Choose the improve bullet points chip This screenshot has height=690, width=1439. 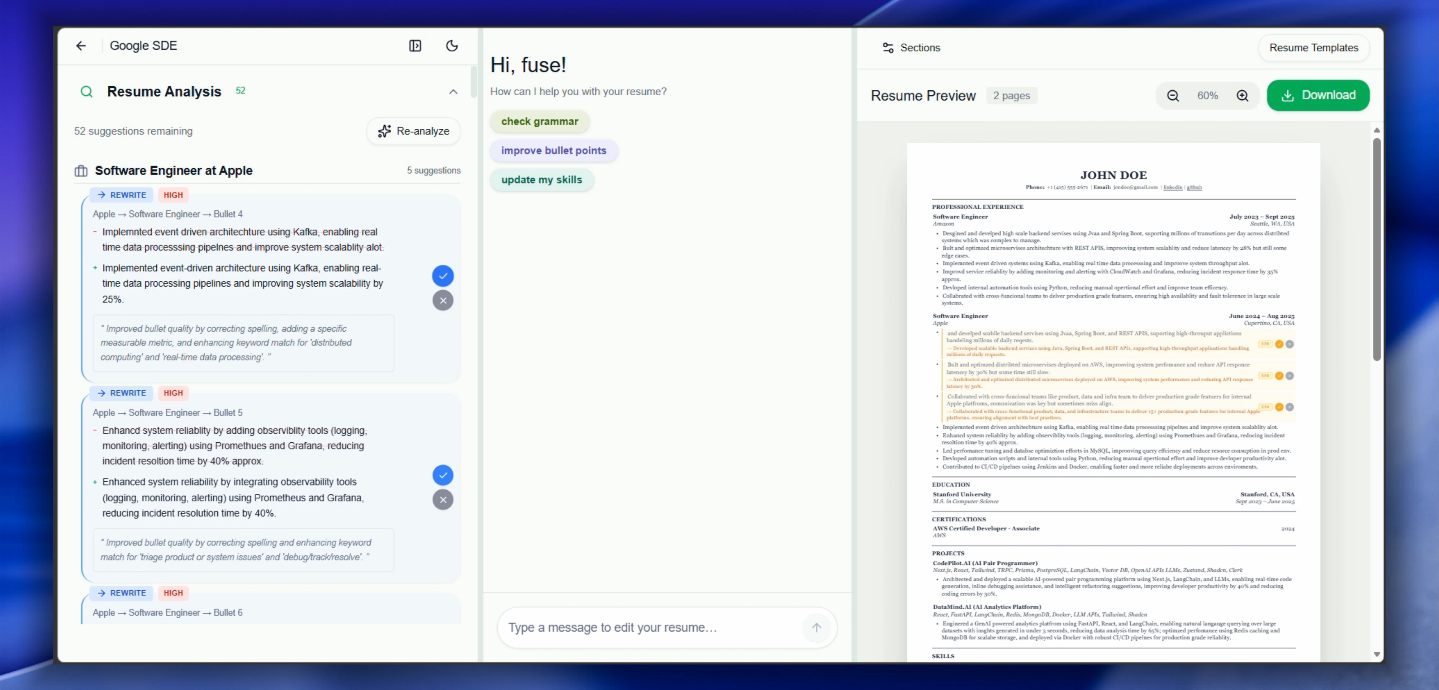(x=553, y=151)
